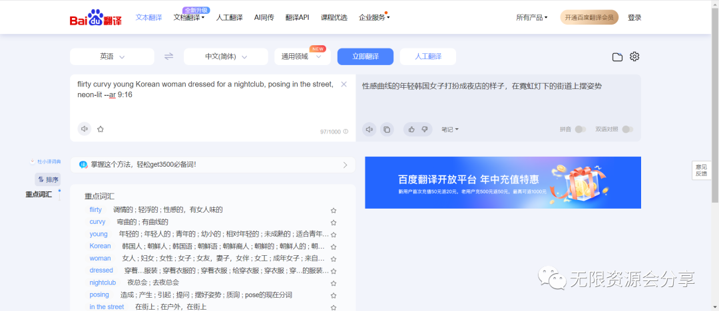Star the word woman
Viewport: 719px width, 311px height.
click(334, 259)
